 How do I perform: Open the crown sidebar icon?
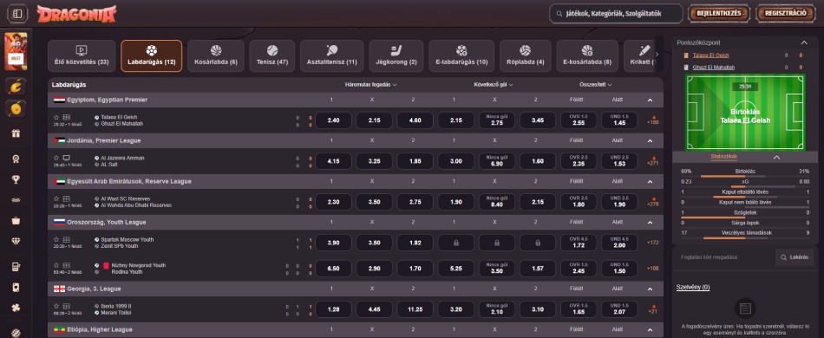pos(16,200)
